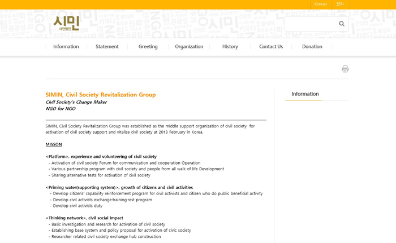Click 'Sharing alternative tests' line
This screenshot has width=396, height=243.
(100, 175)
